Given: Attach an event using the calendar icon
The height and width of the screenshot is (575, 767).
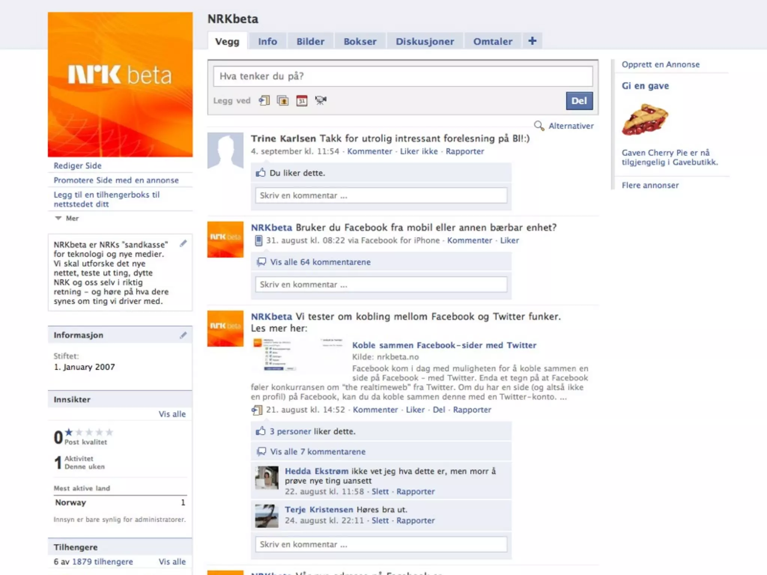Looking at the screenshot, I should coord(302,100).
